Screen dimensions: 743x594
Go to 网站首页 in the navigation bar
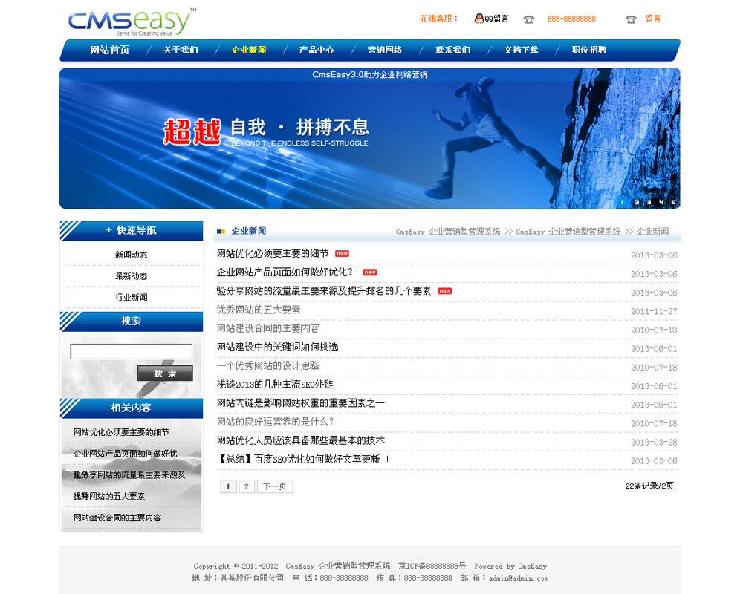(109, 50)
